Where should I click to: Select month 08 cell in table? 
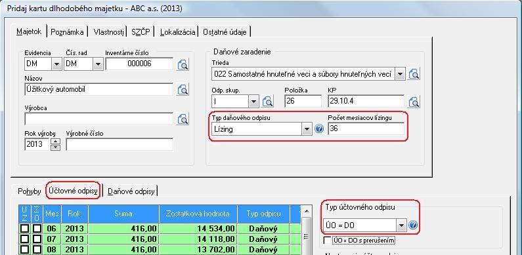click(x=52, y=250)
